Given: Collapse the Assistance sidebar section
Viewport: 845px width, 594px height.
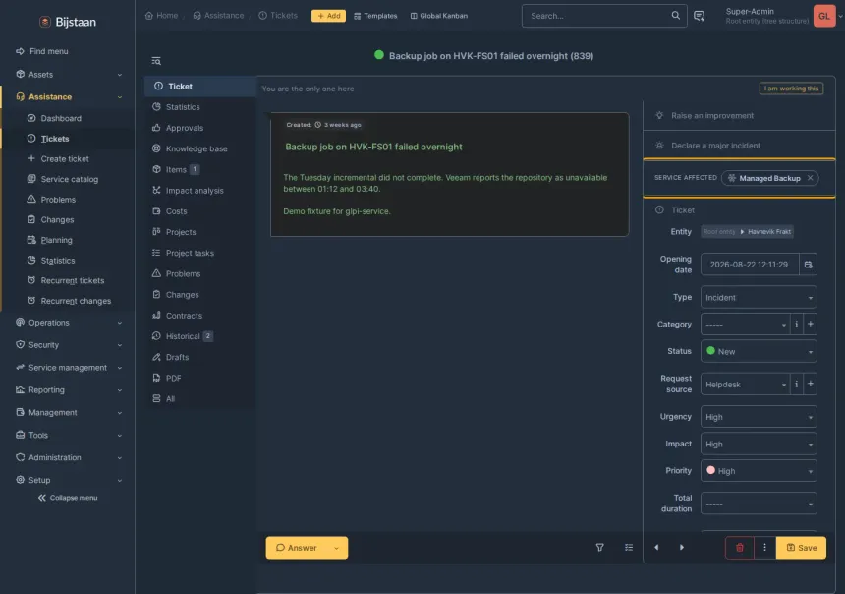Looking at the screenshot, I should [x=69, y=97].
